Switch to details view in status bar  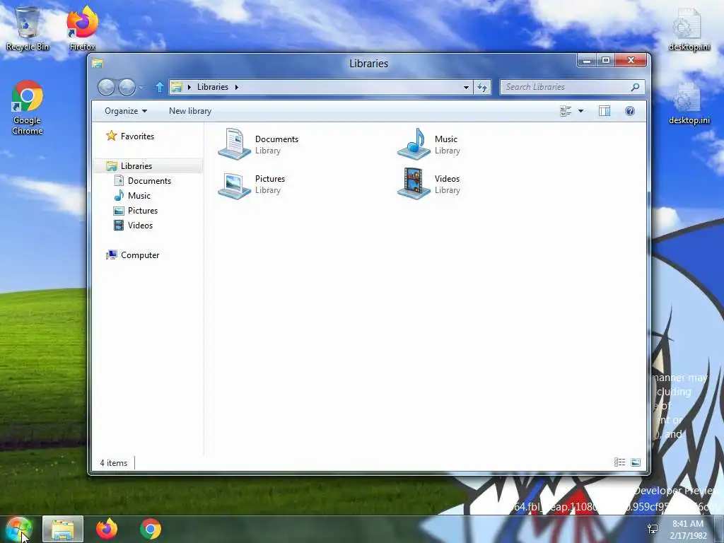point(619,462)
